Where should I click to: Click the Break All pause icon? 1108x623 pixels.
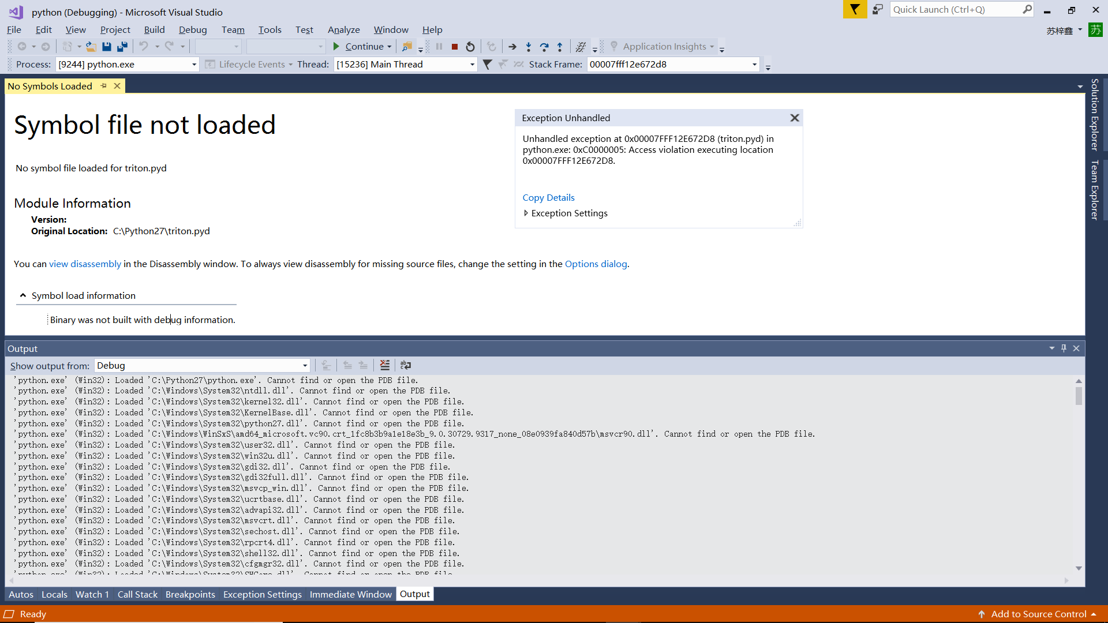(440, 46)
